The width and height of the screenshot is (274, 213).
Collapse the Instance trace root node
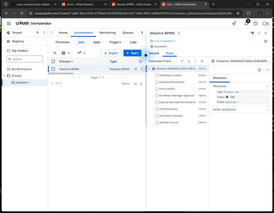[x=149, y=69]
